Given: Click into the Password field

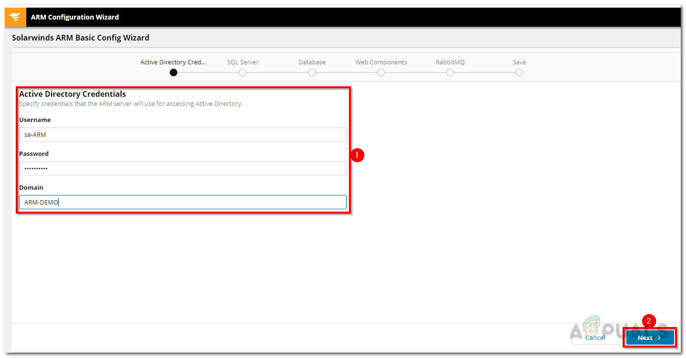Looking at the screenshot, I should (x=183, y=168).
